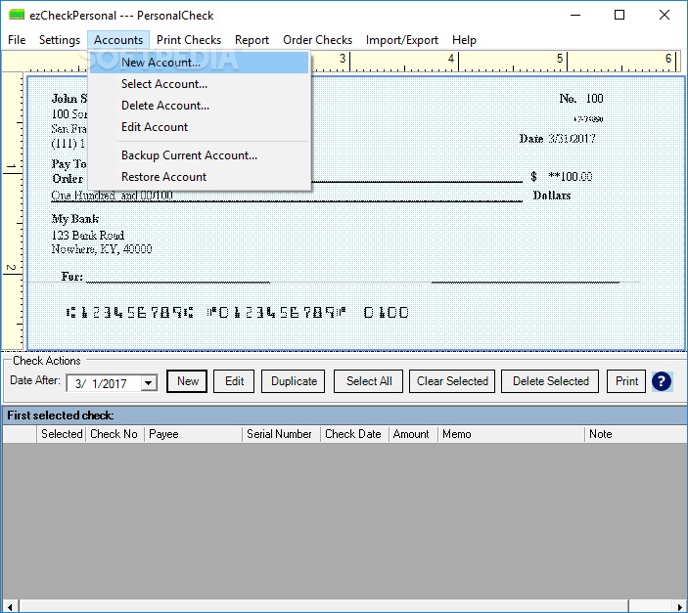Click the Dollars label on check

point(552,196)
